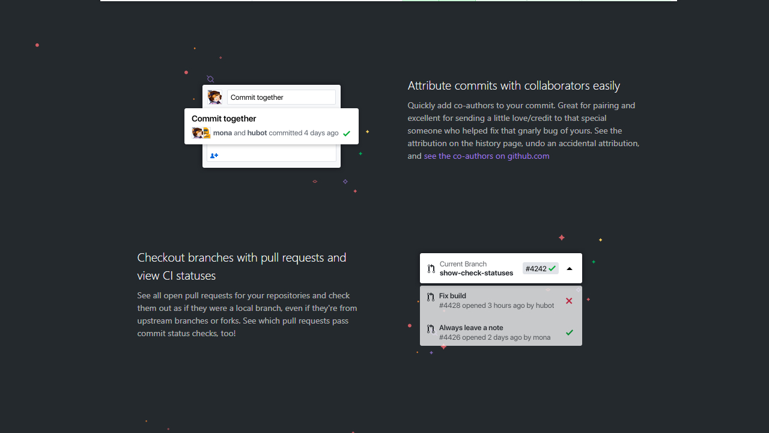Image resolution: width=769 pixels, height=433 pixels.
Task: Click the pull request icon beside Fix build
Action: [431, 296]
